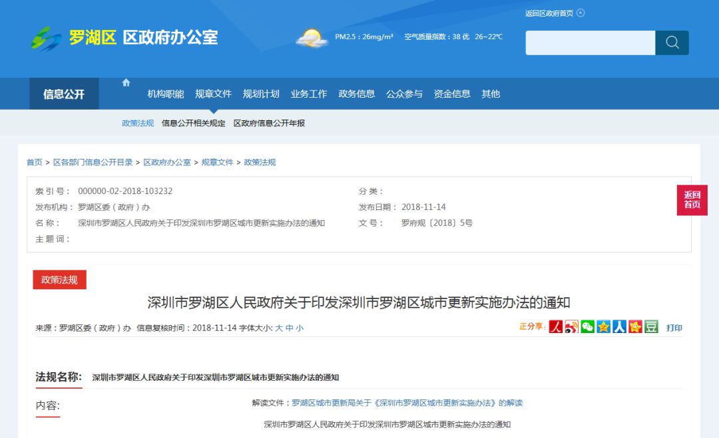Image resolution: width=719 pixels, height=438 pixels.
Task: Open the 机构职能 menu
Action: click(166, 94)
